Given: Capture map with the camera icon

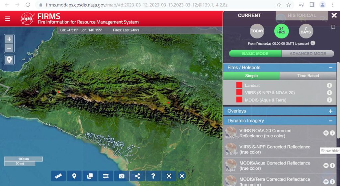Looking at the screenshot, I should [122, 176].
